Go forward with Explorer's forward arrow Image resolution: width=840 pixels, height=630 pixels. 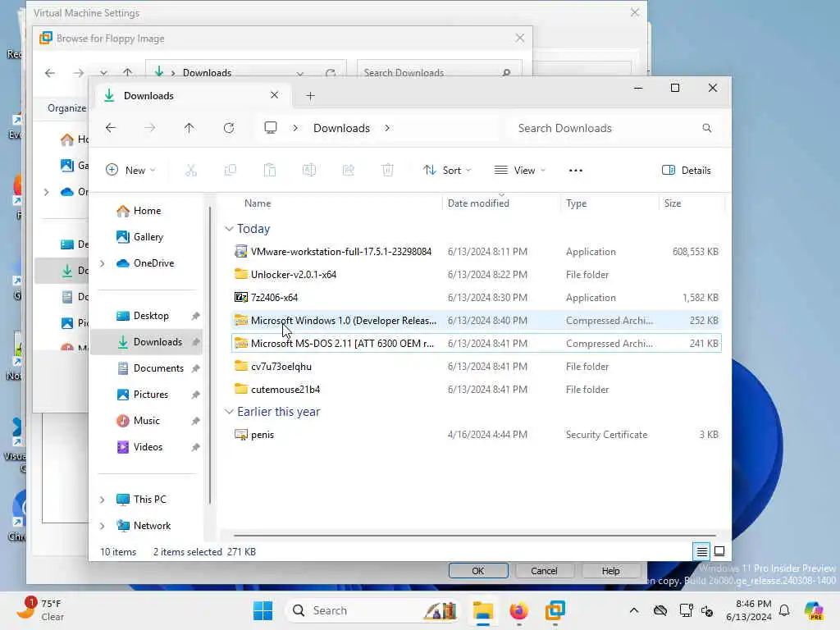pyautogui.click(x=150, y=128)
